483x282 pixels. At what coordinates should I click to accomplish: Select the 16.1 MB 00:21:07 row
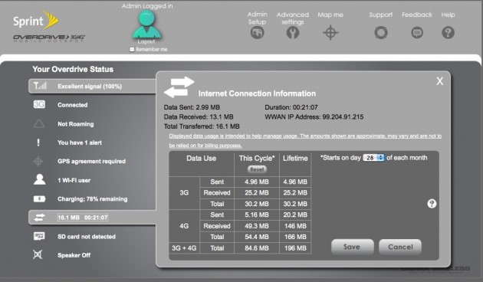click(x=93, y=218)
